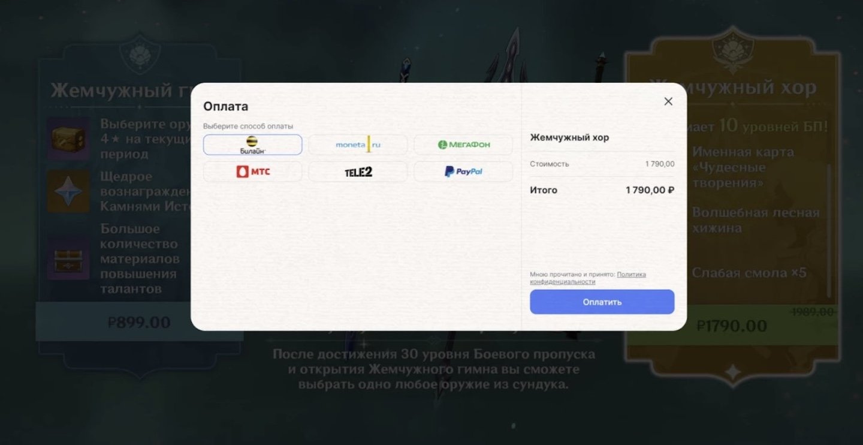Screen dimensions: 863x445
Task: Click crossed-out 1989.00 old price
Action: (813, 312)
